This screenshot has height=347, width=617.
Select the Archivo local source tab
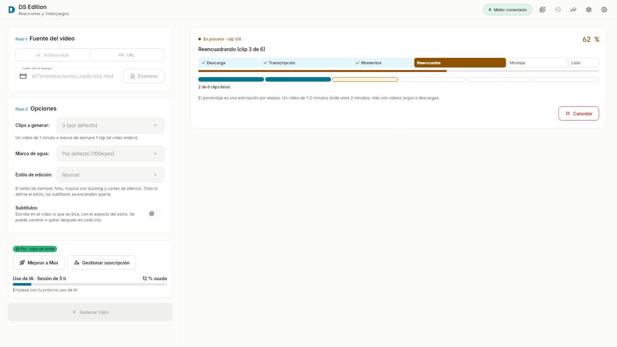coord(53,55)
